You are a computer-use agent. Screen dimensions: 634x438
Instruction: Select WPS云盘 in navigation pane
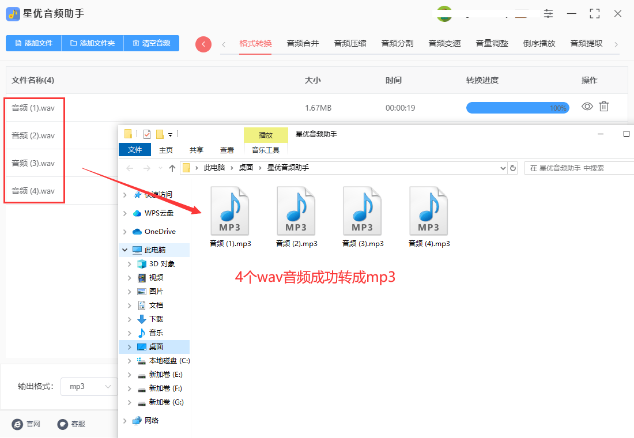[153, 213]
